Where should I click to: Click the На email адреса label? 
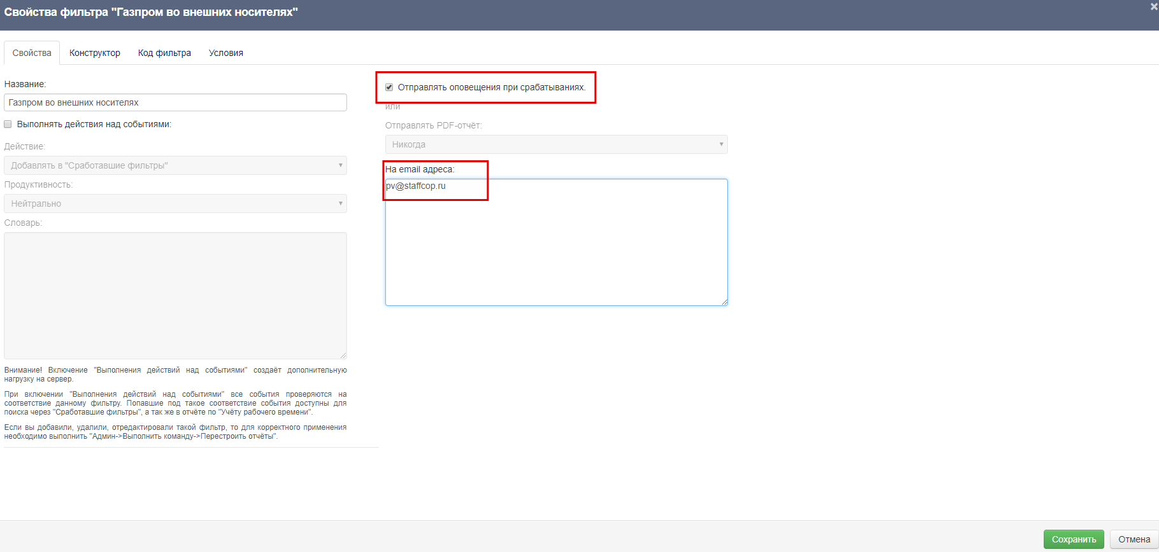420,169
